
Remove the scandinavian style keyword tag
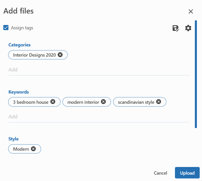[159, 102]
